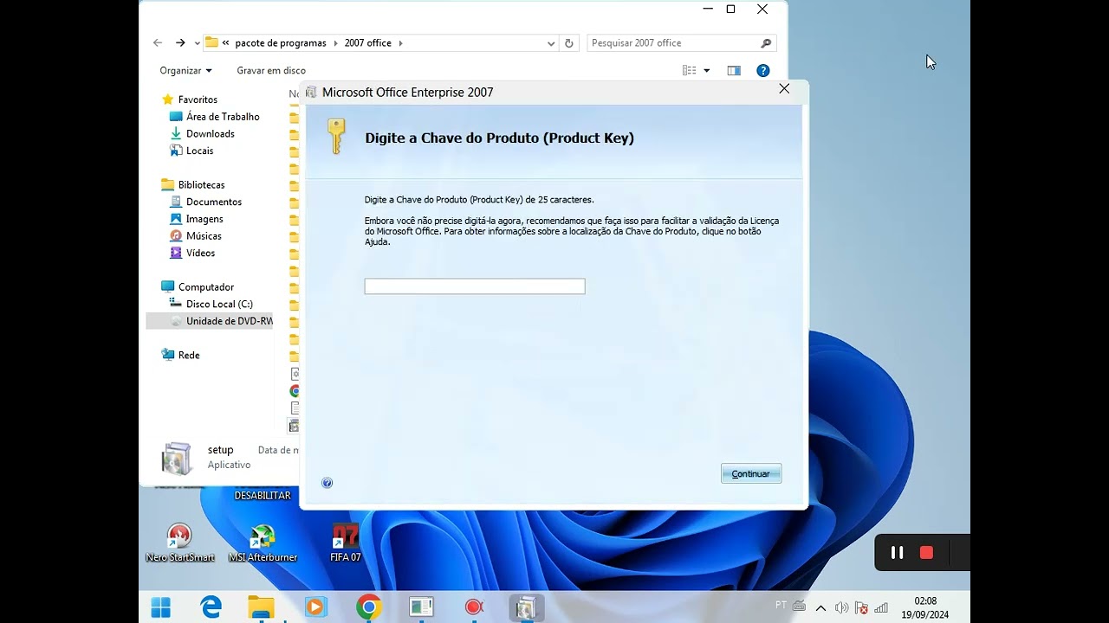Open Vídeos library
The width and height of the screenshot is (1109, 623).
coord(200,253)
